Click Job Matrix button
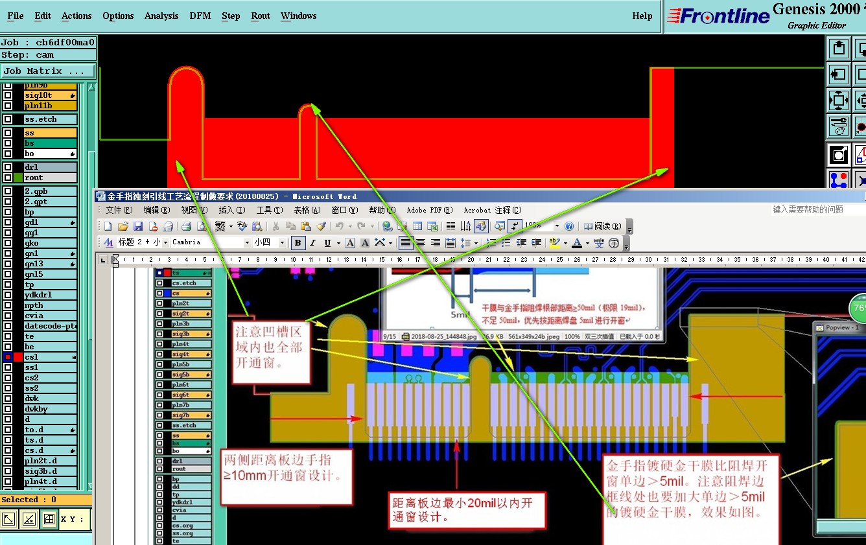 click(48, 71)
